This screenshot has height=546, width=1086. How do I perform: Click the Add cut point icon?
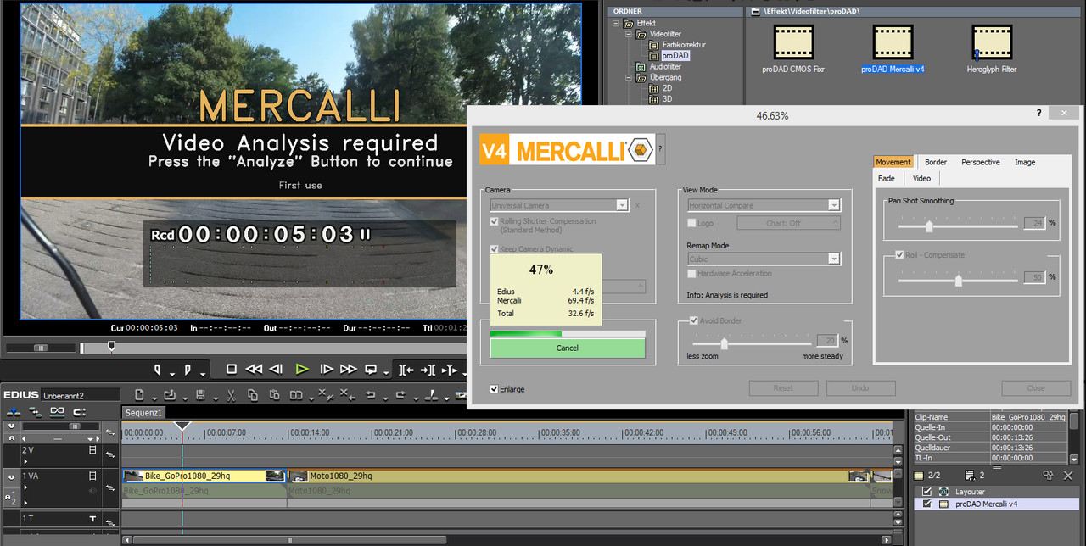pyautogui.click(x=433, y=395)
